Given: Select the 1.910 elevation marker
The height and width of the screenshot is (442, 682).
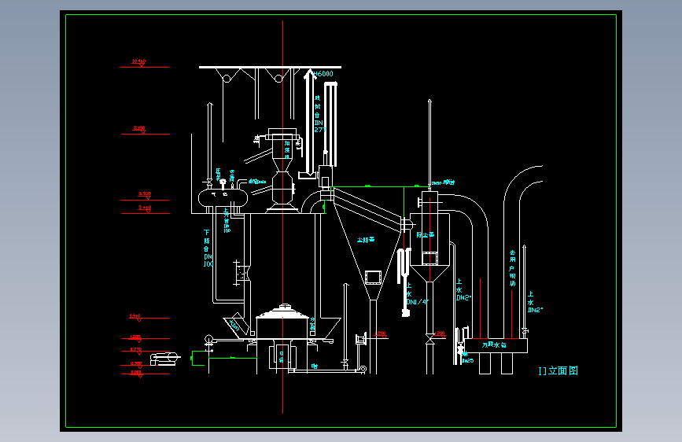Looking at the screenshot, I should (x=135, y=316).
